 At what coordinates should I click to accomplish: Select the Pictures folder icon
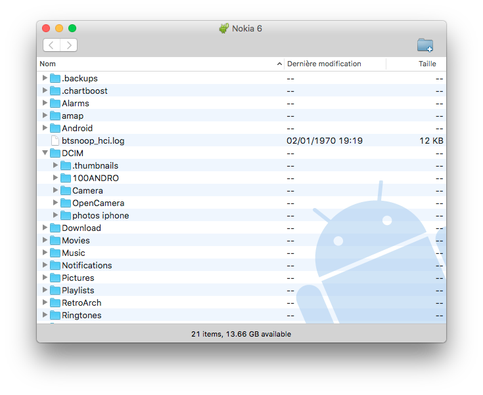[x=55, y=278]
